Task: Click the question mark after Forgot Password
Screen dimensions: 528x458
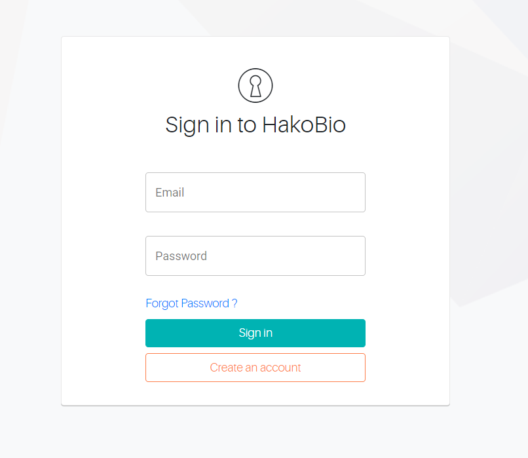Action: pos(235,303)
